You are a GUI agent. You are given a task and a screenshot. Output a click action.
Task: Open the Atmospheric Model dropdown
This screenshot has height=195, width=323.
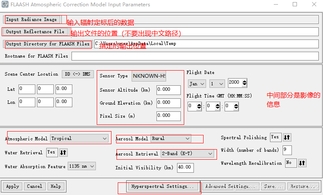(x=79, y=138)
